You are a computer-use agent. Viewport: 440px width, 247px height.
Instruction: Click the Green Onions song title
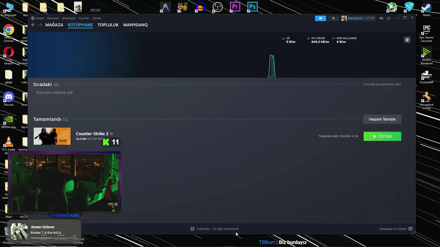tap(43, 227)
